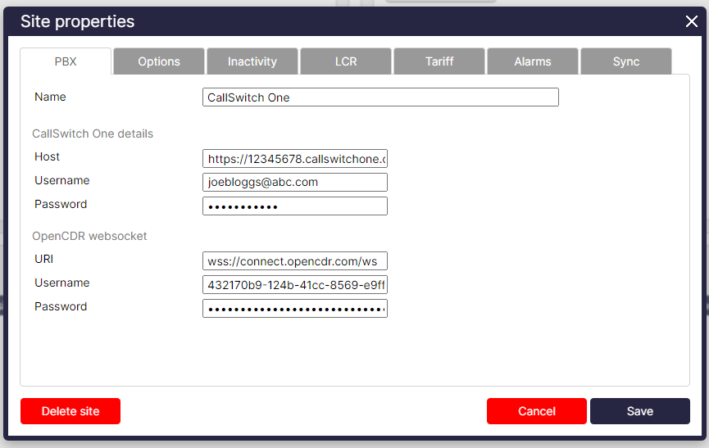Close the Site properties dialog
Image resolution: width=709 pixels, height=448 pixels.
click(691, 21)
